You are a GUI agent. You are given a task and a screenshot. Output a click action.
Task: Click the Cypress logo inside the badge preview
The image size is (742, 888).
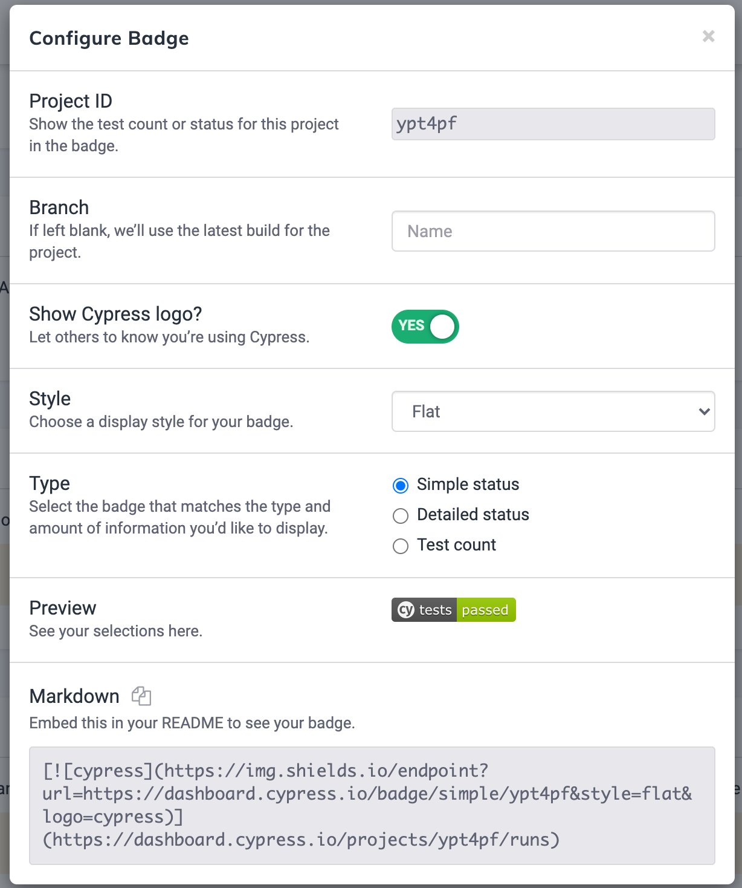click(405, 610)
